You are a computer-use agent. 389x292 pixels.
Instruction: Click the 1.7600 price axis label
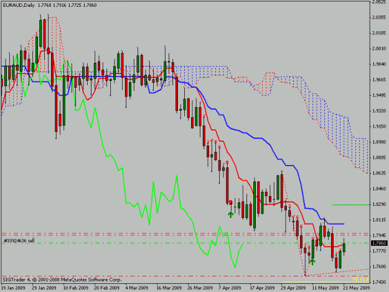coord(379,266)
